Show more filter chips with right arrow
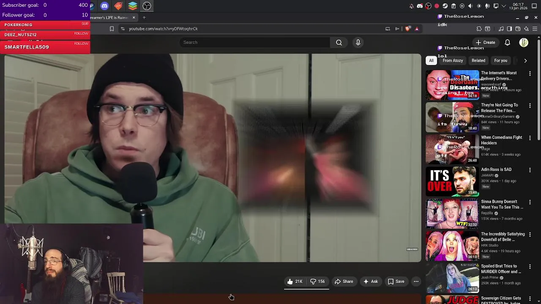Screen dimensions: 541x304 (x=525, y=60)
